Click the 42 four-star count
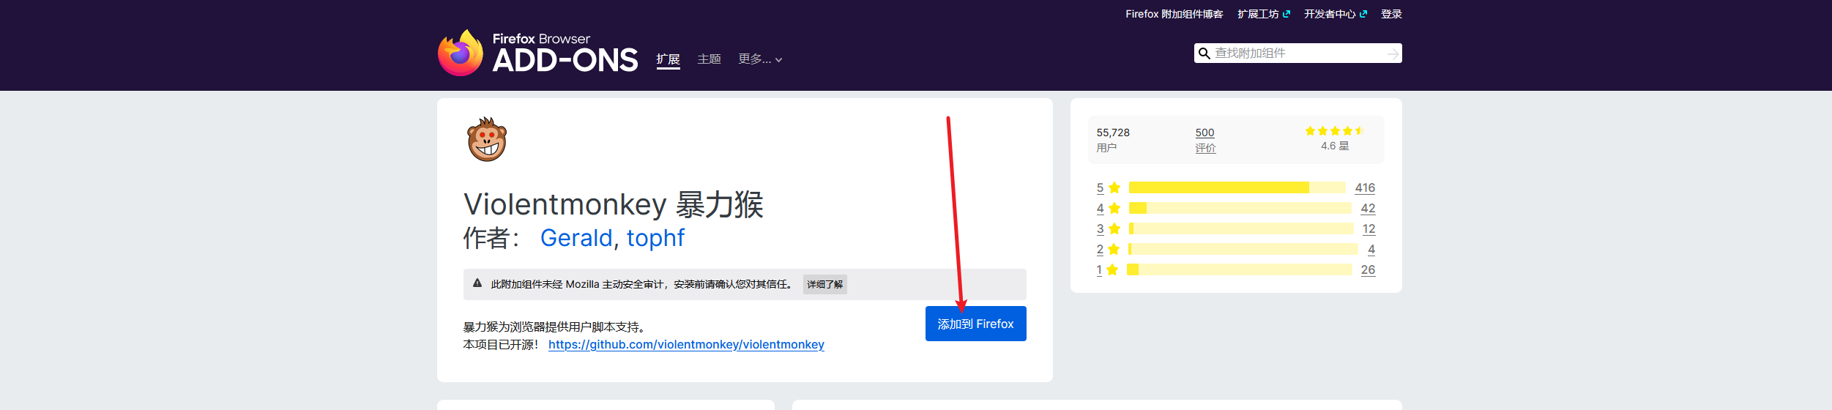This screenshot has height=410, width=1832. [1368, 208]
